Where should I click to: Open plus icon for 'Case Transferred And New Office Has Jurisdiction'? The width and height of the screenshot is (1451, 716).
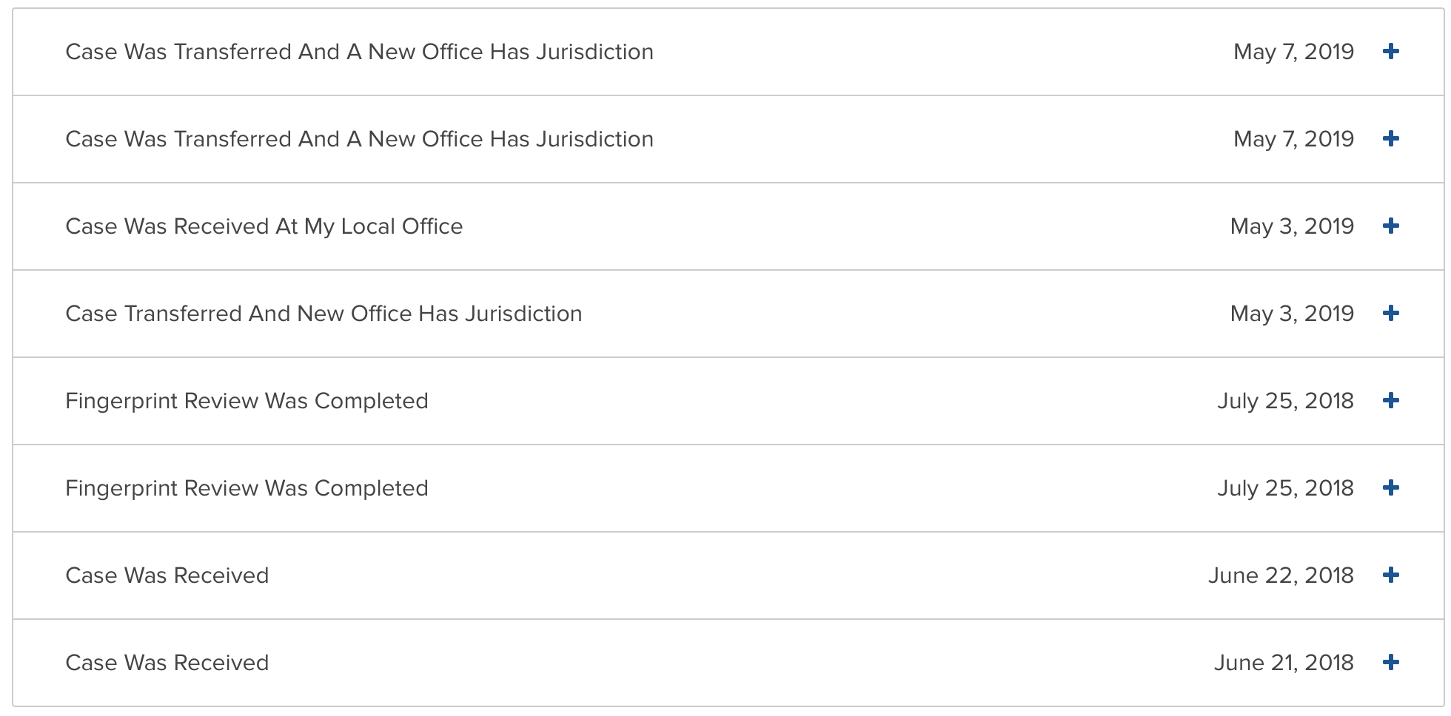(x=1391, y=313)
